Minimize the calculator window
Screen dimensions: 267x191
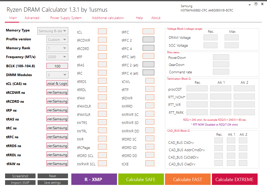[x=250, y=4]
